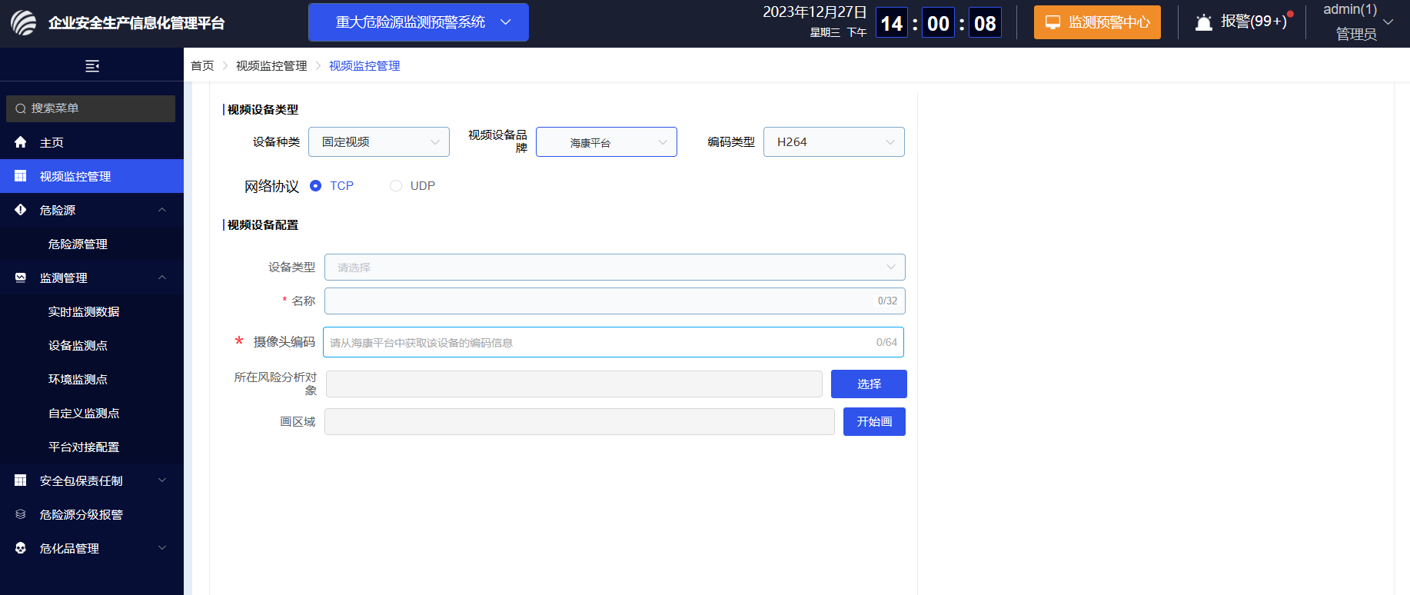Open the 视频设备品牌 dropdown showing 海康平台
Viewport: 1410px width, 595px height.
click(x=607, y=142)
